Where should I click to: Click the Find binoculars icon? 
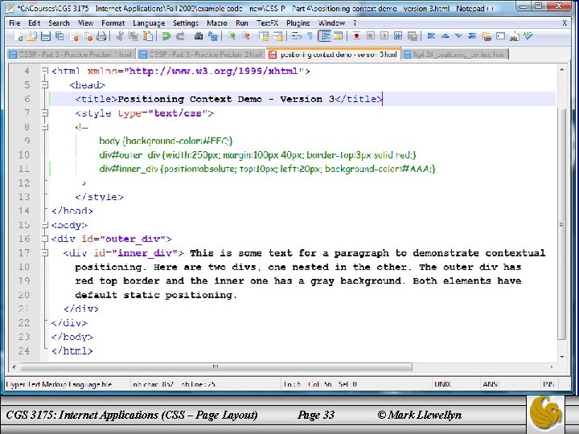(x=198, y=37)
